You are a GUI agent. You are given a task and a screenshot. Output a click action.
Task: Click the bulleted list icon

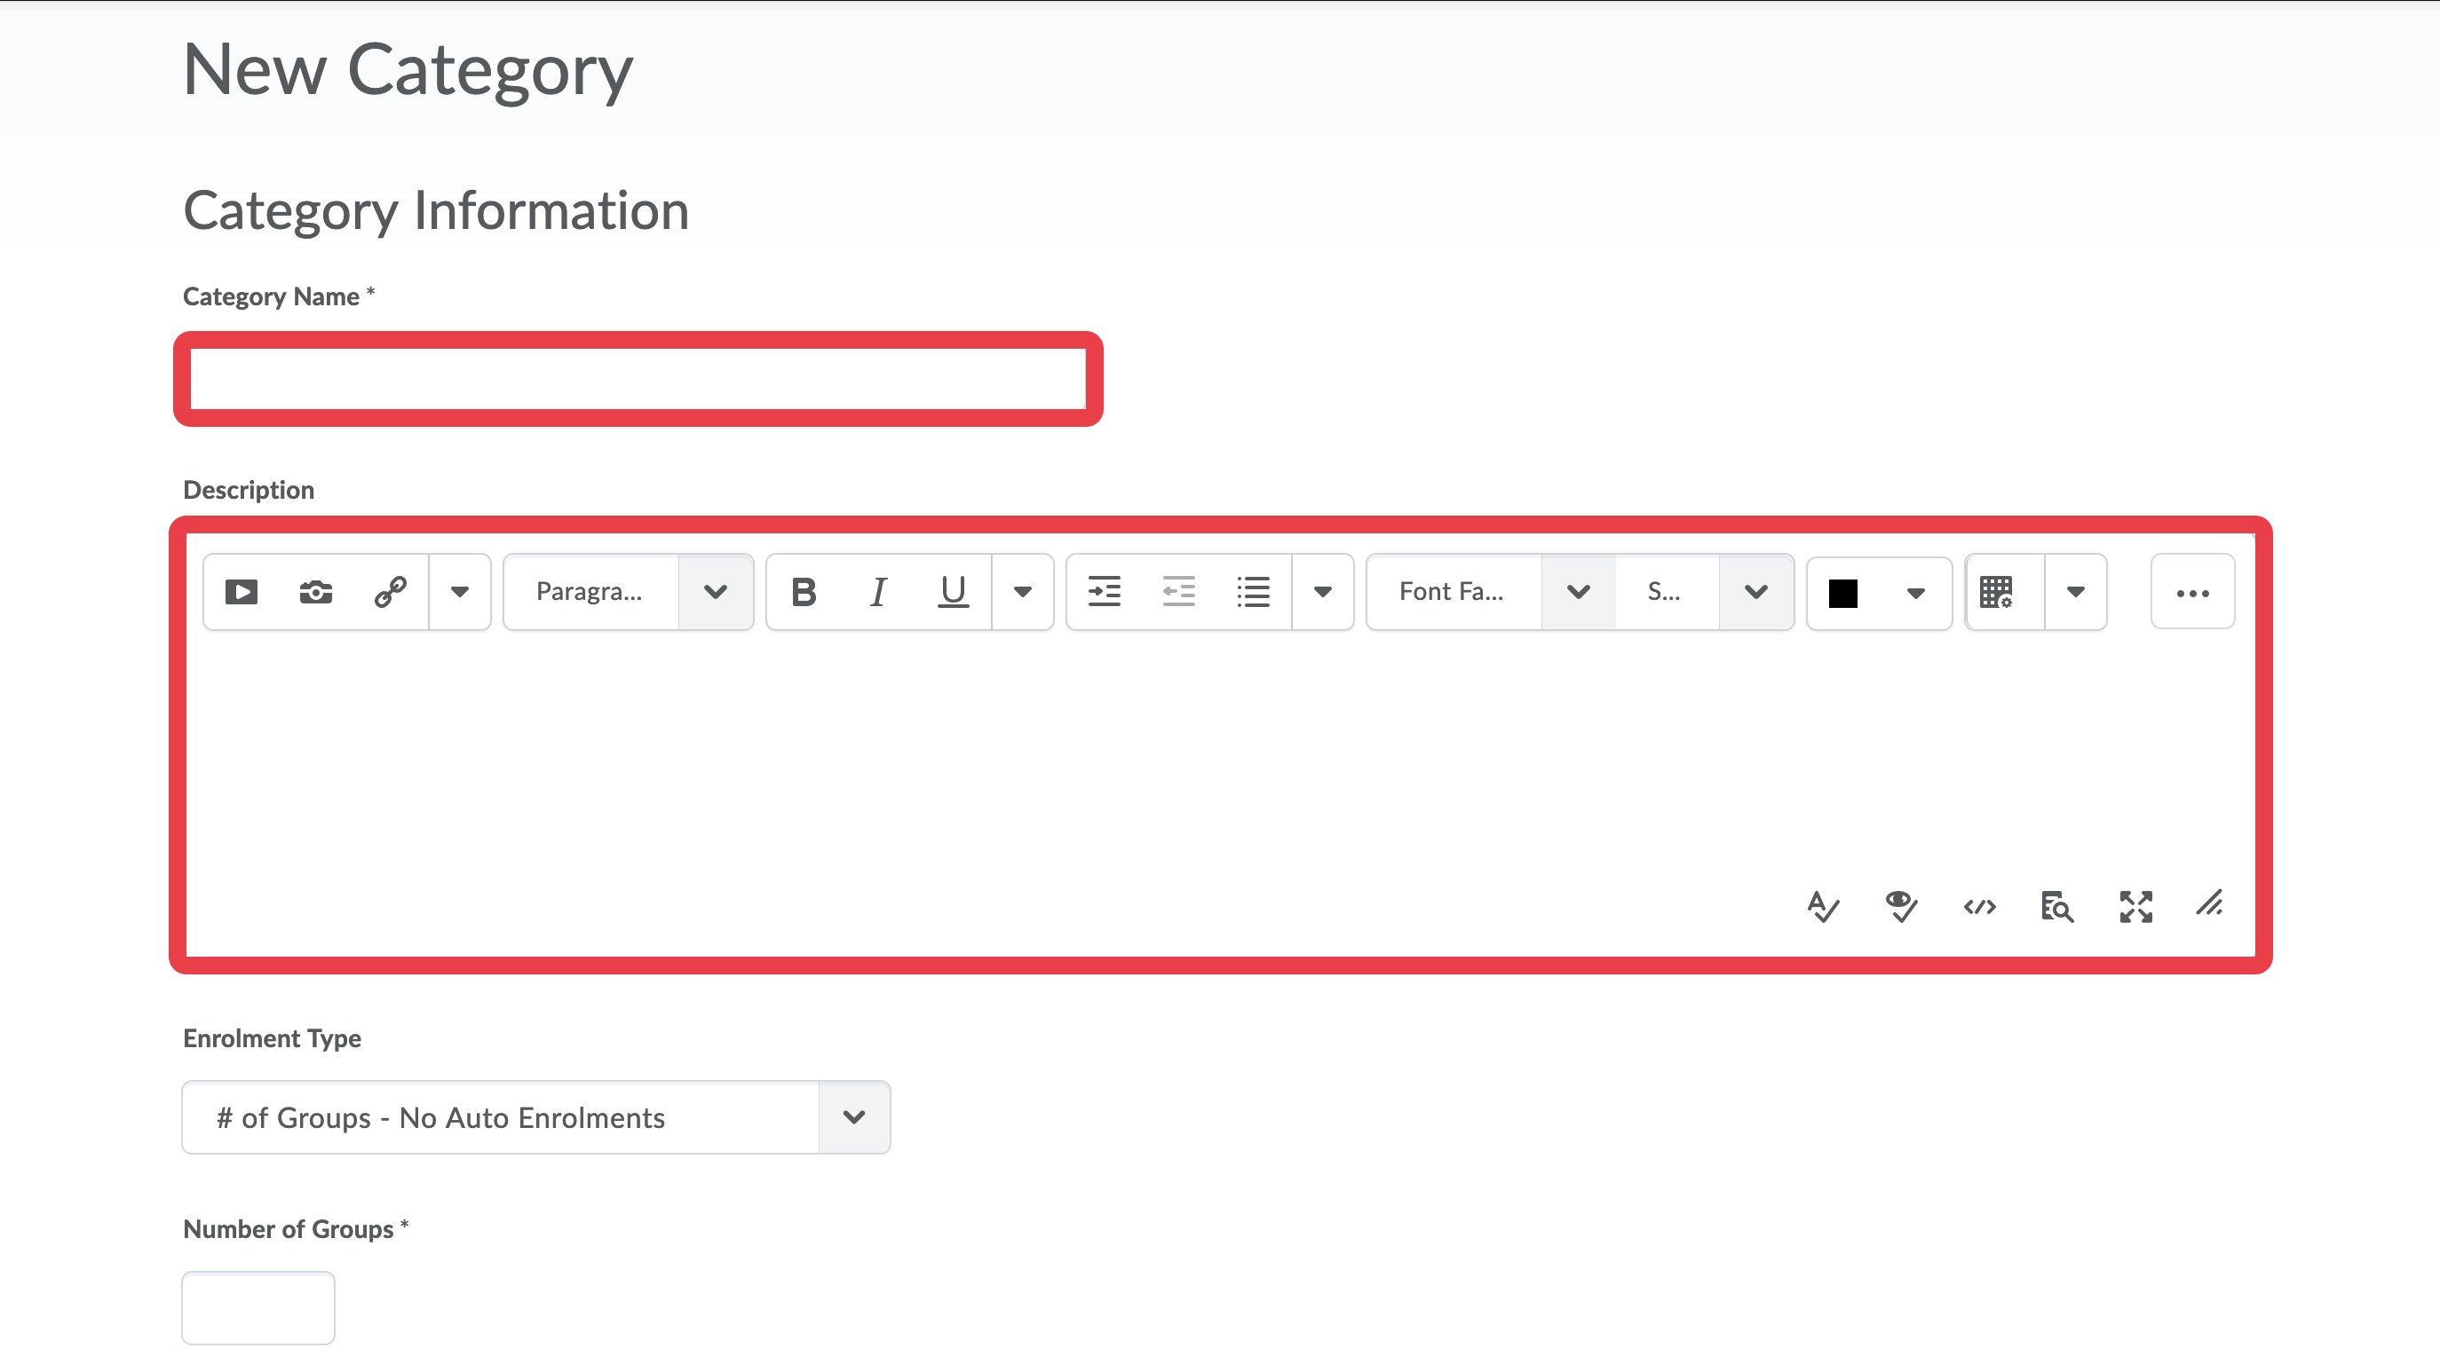pyautogui.click(x=1252, y=592)
